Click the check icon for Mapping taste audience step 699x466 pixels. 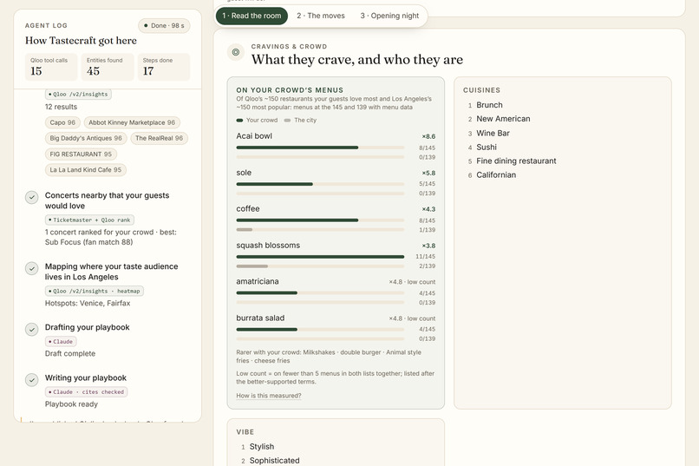coord(31,268)
